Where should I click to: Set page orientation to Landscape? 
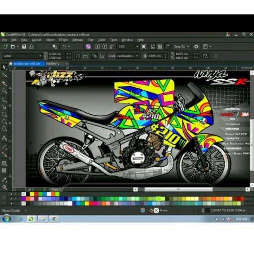[85, 56]
